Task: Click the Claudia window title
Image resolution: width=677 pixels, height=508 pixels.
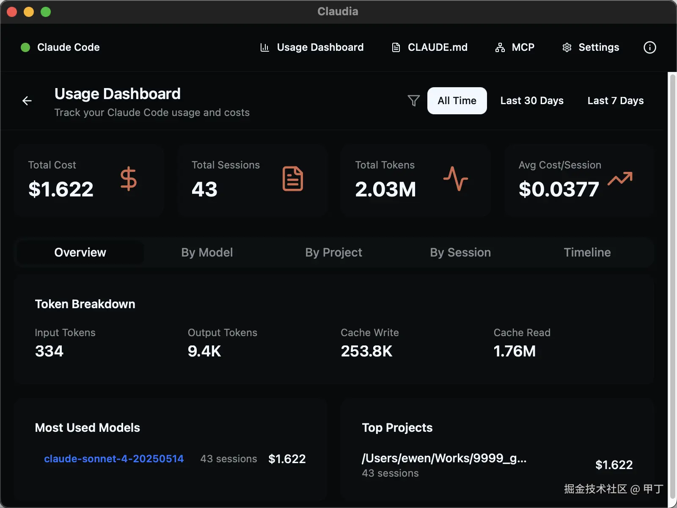Action: pyautogui.click(x=338, y=11)
